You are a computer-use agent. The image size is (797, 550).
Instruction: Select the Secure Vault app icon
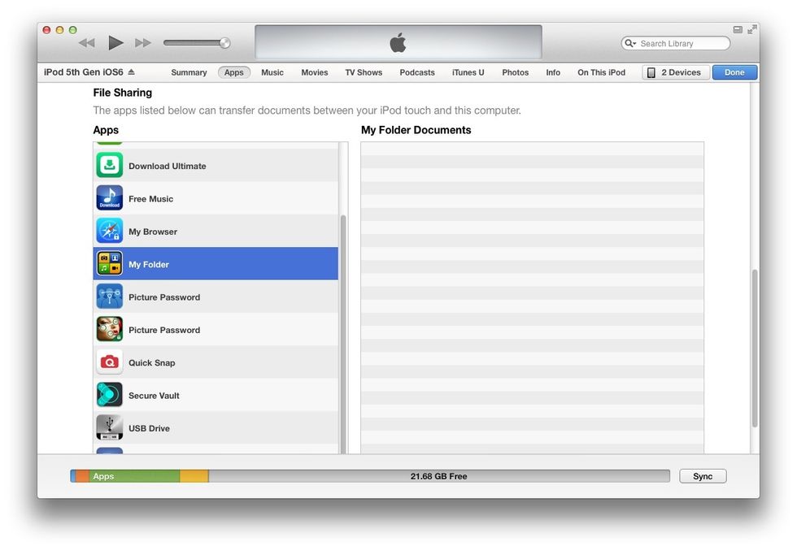[x=110, y=396]
